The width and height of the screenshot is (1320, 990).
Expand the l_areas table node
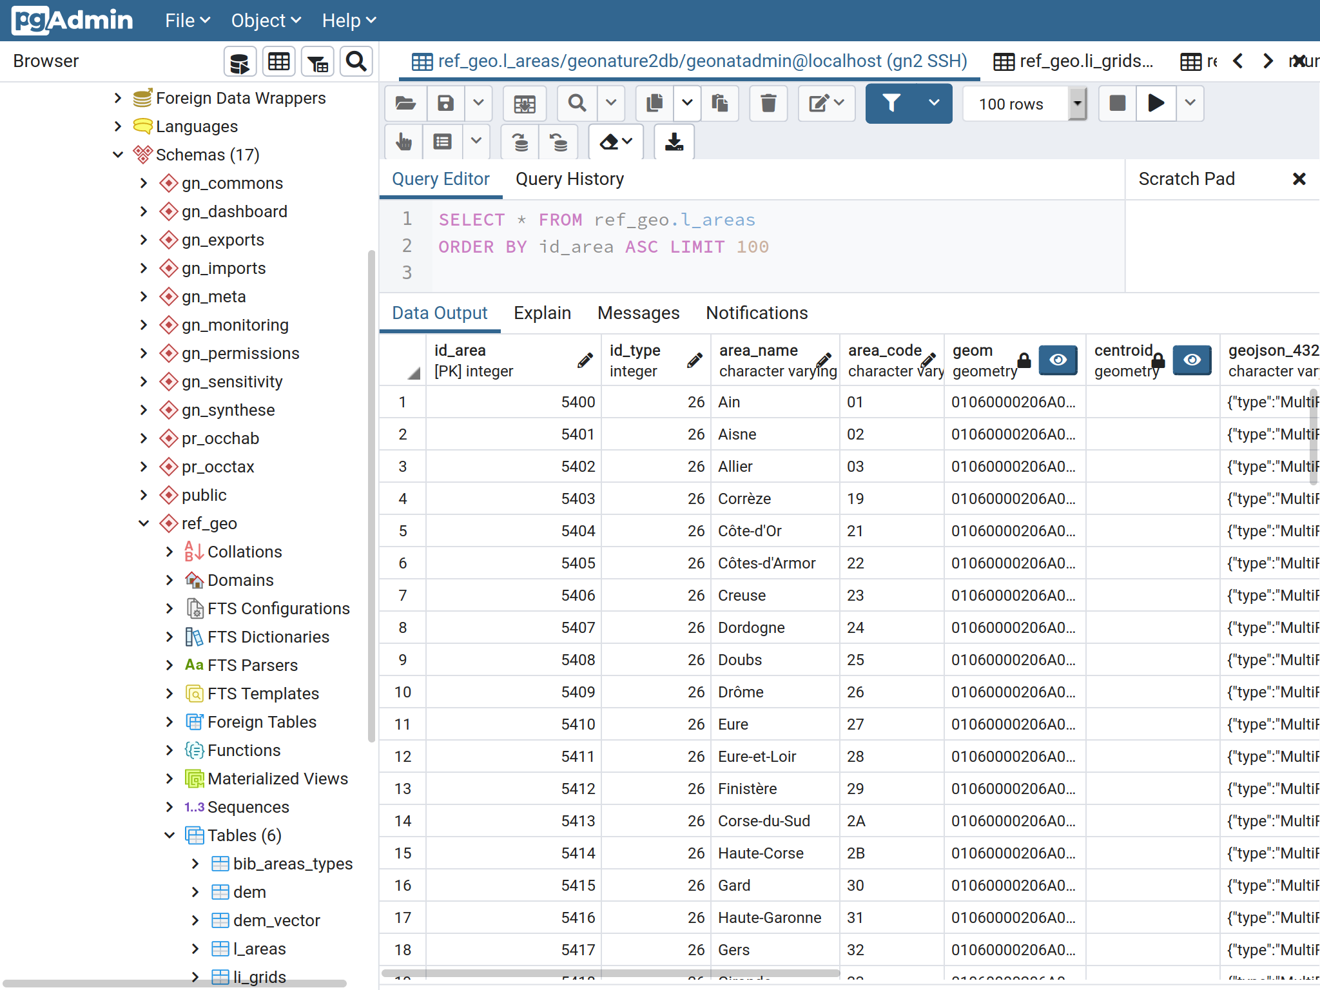195,949
